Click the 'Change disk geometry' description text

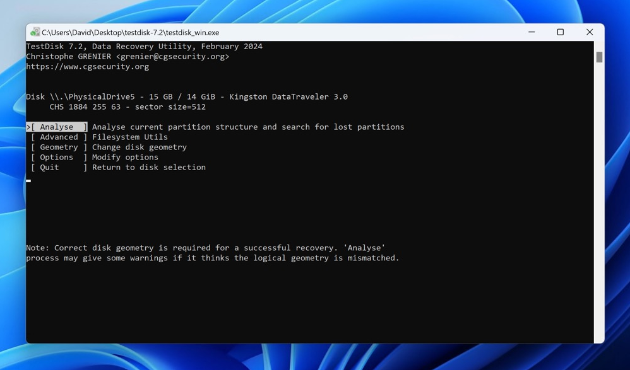coord(140,147)
